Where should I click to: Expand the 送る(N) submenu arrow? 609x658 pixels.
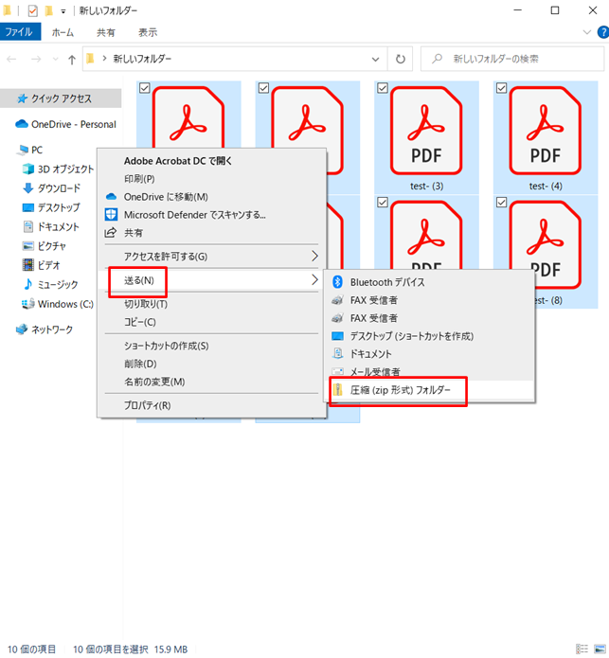click(315, 280)
